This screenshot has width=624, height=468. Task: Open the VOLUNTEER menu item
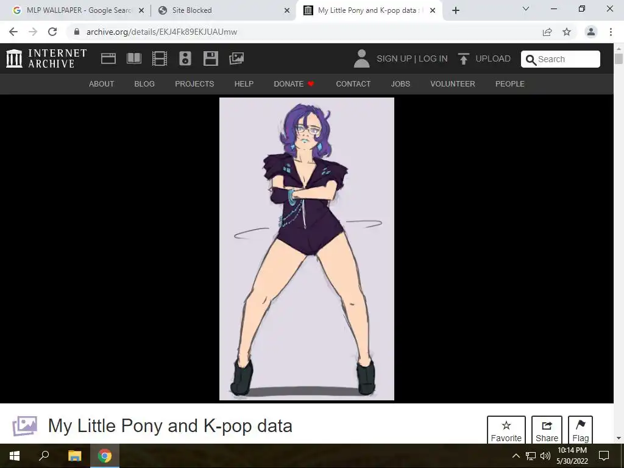(x=453, y=84)
